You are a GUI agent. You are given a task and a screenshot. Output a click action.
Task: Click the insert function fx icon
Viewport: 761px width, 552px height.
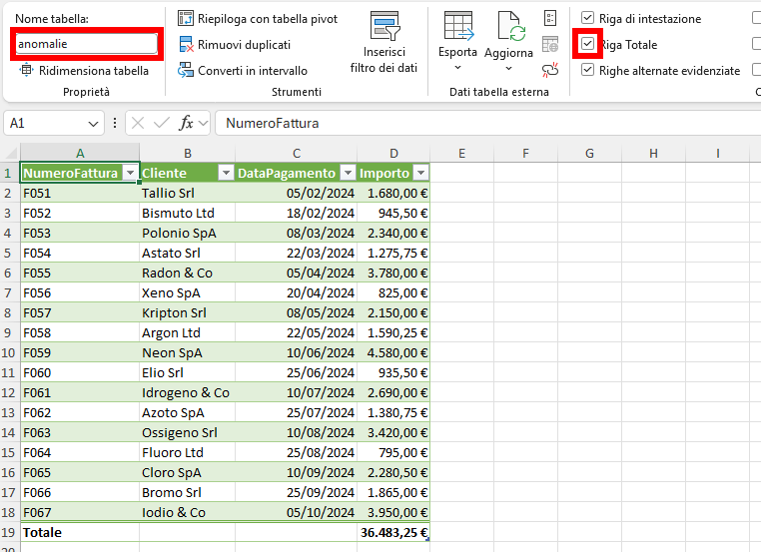pyautogui.click(x=186, y=123)
